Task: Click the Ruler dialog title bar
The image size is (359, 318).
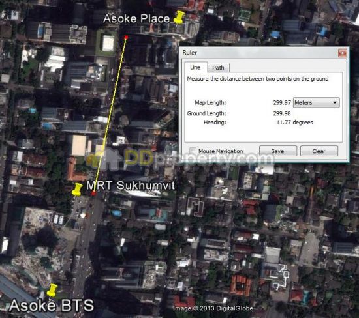Action: (x=258, y=53)
